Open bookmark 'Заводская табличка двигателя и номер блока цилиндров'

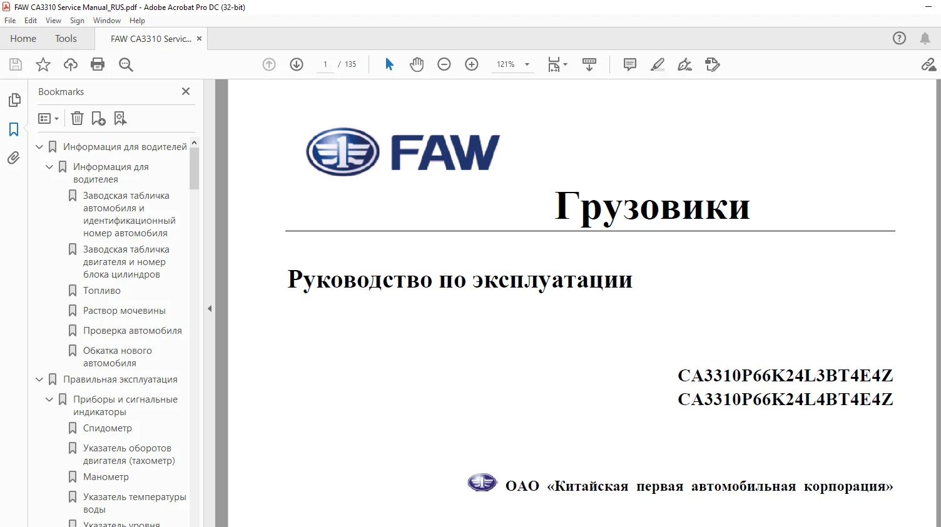click(x=126, y=262)
